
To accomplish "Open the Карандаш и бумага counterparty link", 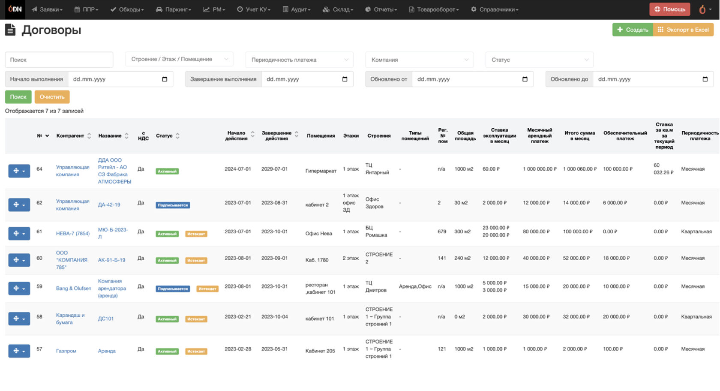I will coord(70,319).
